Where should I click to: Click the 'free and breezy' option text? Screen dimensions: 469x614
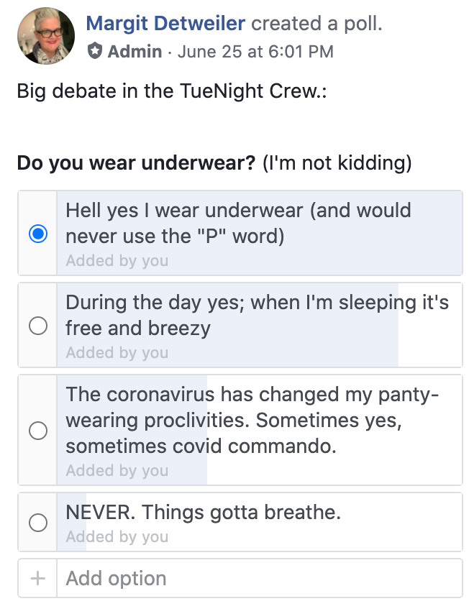coord(138,328)
